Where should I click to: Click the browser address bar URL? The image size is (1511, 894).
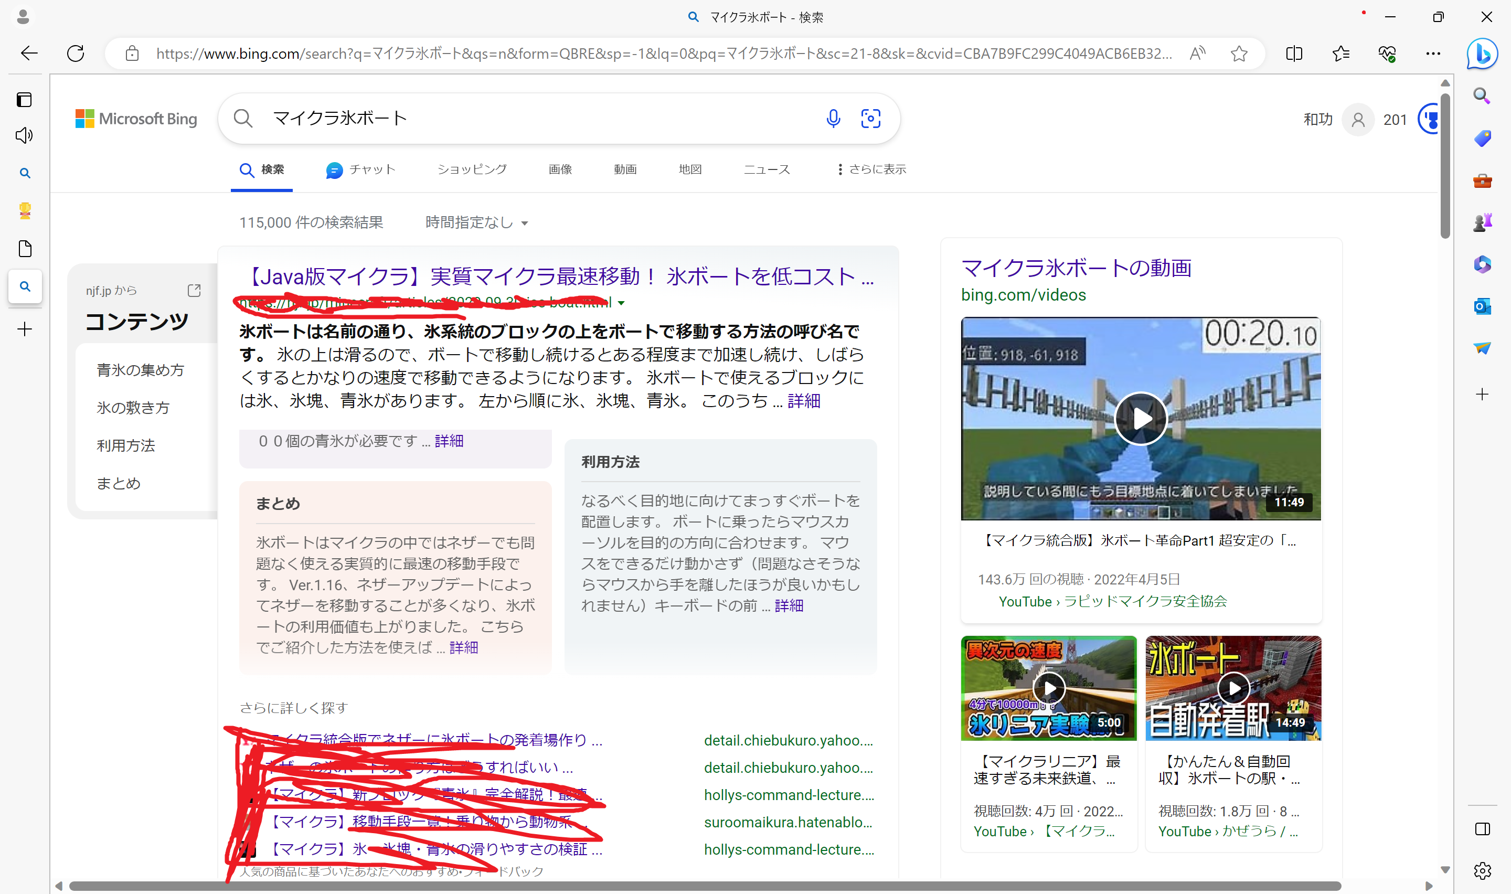[x=664, y=54]
